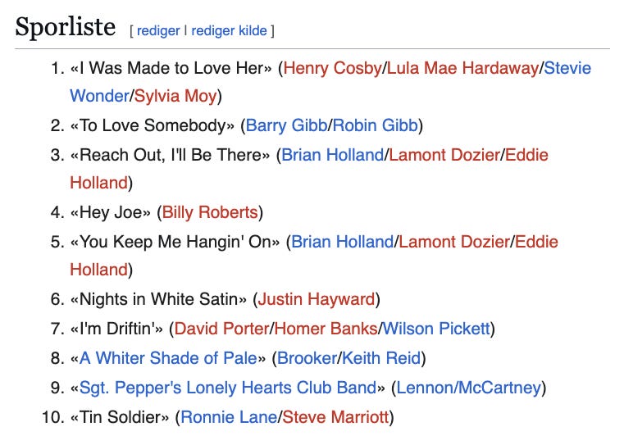This screenshot has height=445, width=624.
Task: Click the Keith Reid link
Action: pos(381,358)
